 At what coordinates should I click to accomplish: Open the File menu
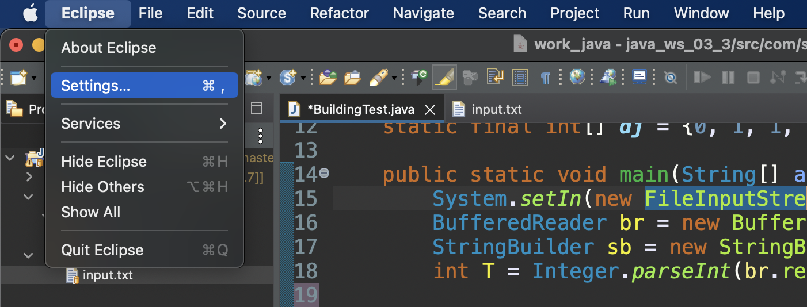151,13
